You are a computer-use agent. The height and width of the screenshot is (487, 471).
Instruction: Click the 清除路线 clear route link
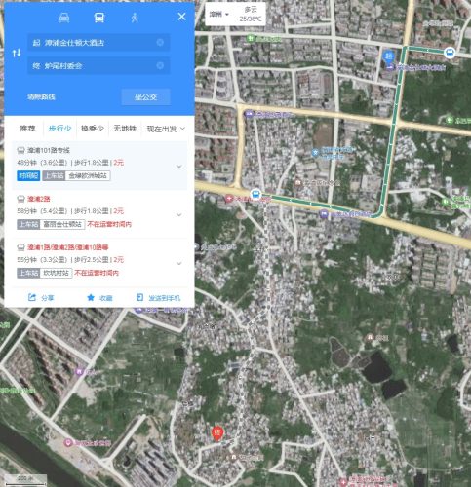tap(41, 96)
